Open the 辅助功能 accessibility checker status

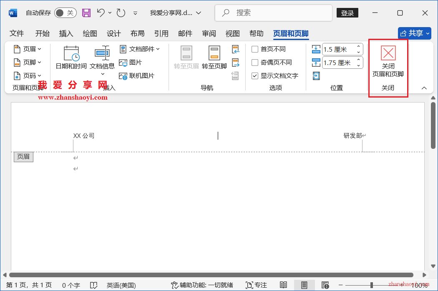pos(202,285)
